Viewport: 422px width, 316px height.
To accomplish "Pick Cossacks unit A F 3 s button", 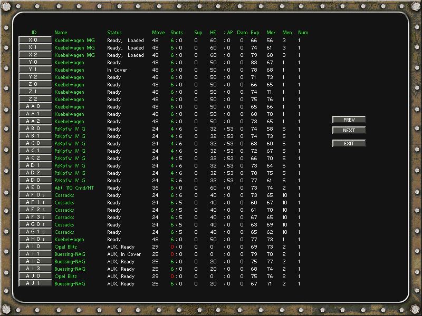I will [35, 217].
